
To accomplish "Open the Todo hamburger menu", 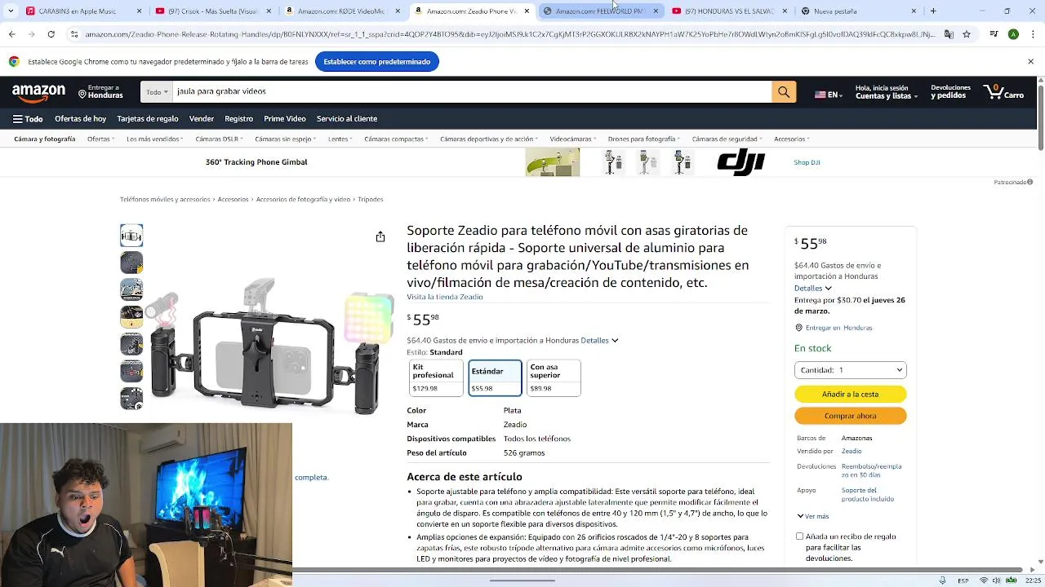I will pos(28,119).
